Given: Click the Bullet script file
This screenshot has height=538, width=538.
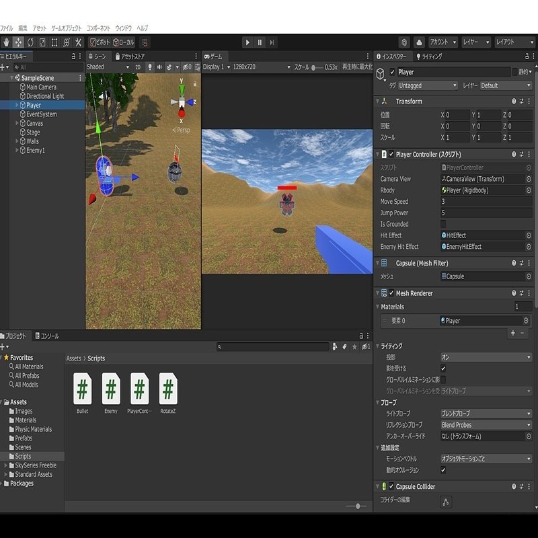Looking at the screenshot, I should click(x=82, y=393).
